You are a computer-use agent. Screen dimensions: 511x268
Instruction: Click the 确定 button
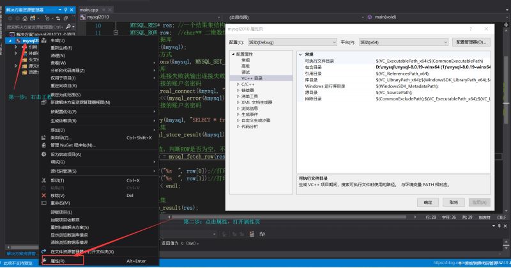(428, 202)
